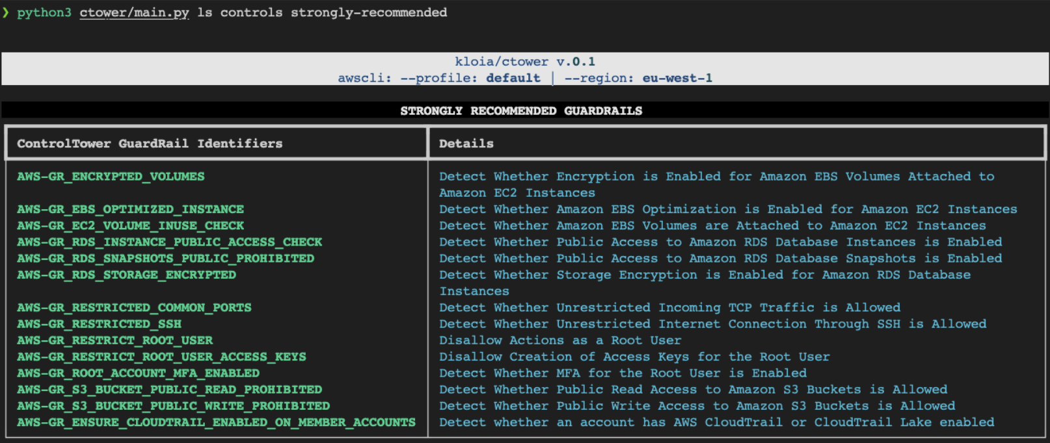Image resolution: width=1050 pixels, height=443 pixels.
Task: Select the AWS-GR_RESTRICTED_SSH identifier
Action: click(99, 323)
